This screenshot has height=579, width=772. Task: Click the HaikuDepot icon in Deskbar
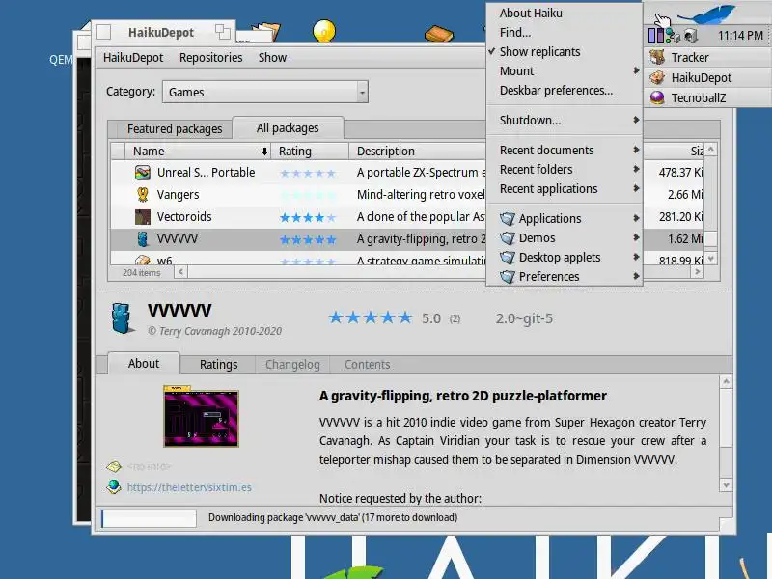[x=657, y=77]
